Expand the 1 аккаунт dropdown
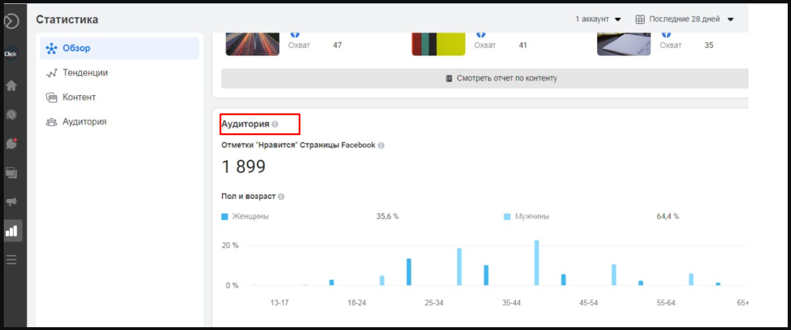 (598, 19)
